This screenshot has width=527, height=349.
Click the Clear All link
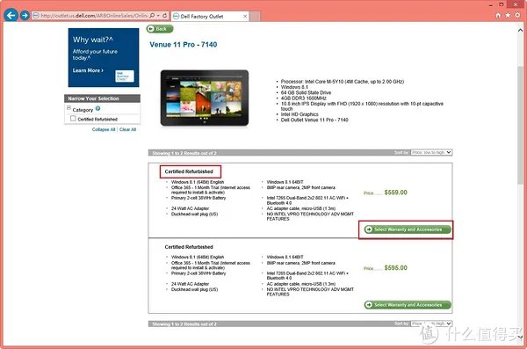[127, 129]
